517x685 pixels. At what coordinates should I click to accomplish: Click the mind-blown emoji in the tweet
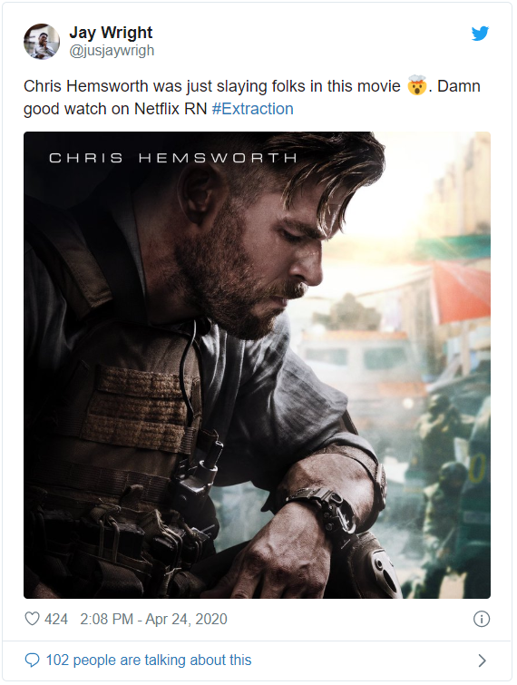click(x=416, y=85)
